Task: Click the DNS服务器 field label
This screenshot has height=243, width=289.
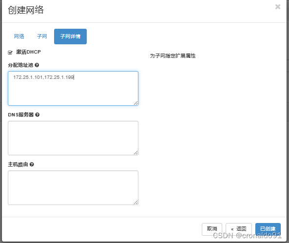Action: pos(21,115)
